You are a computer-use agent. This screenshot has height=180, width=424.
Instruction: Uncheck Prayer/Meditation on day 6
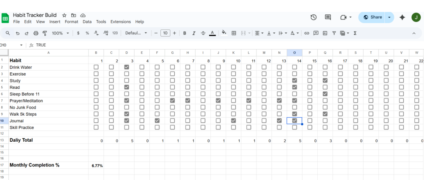(172, 101)
